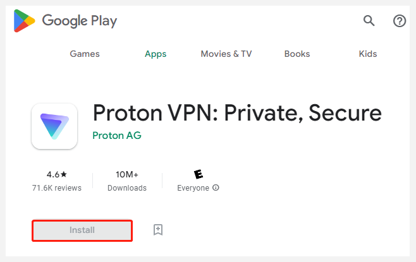Click the Proton VPN: Private, Secure title
This screenshot has height=262, width=416.
[237, 113]
